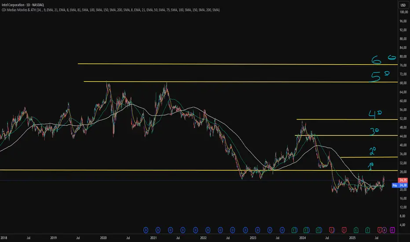Click the dividend D marker just before the 2023 label
The image size is (410, 242).
click(x=245, y=230)
